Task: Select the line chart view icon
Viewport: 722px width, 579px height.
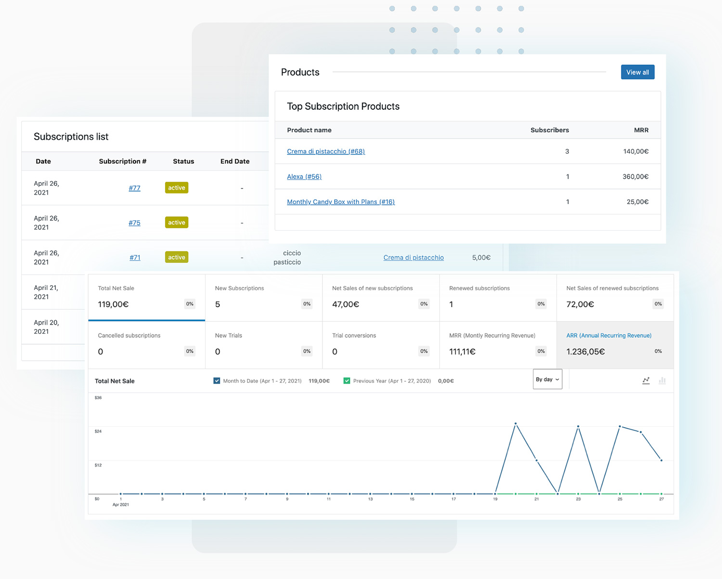Action: (645, 381)
